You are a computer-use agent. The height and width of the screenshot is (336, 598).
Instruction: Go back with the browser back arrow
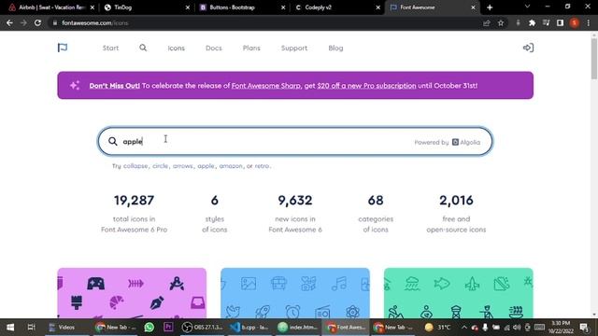click(9, 22)
